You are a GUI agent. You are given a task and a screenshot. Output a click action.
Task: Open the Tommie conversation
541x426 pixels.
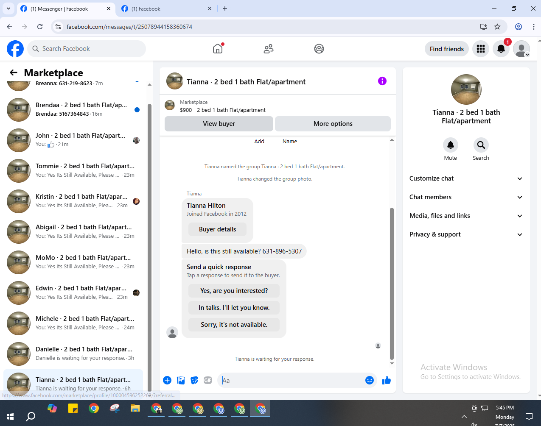(x=73, y=171)
